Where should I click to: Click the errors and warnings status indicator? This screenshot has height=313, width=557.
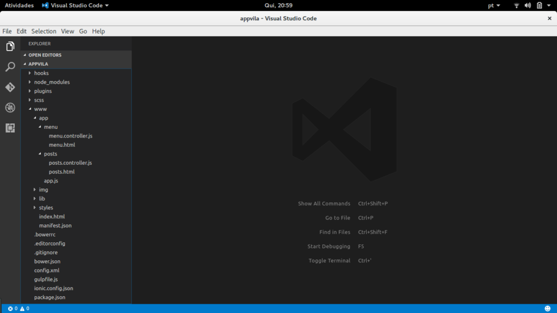[x=18, y=309]
